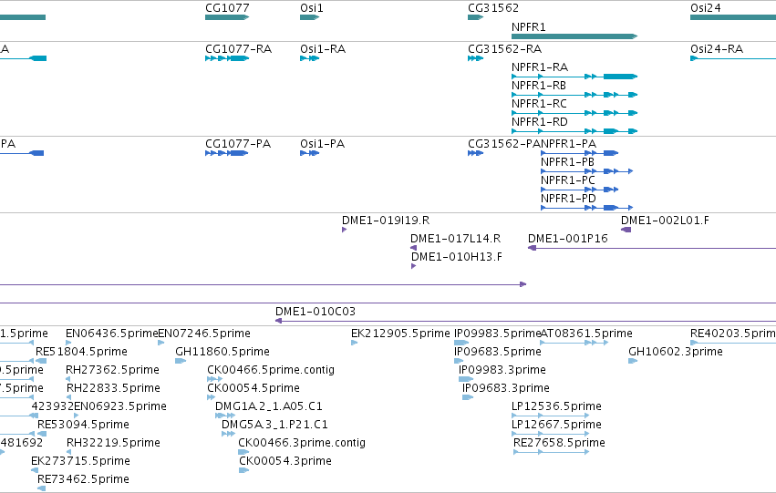Select the NPFR1 gene span bar
The height and width of the screenshot is (493, 776).
[574, 36]
